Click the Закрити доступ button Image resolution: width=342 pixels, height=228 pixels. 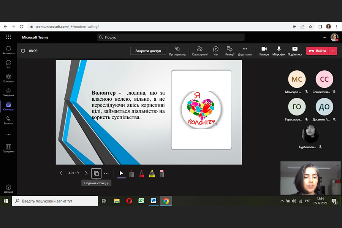(148, 51)
